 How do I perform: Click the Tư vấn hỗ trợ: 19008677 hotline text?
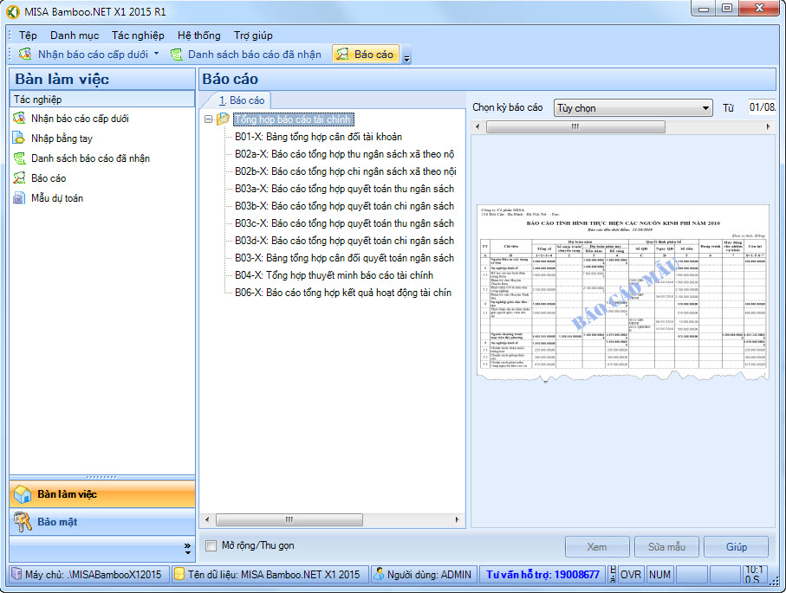pos(542,575)
